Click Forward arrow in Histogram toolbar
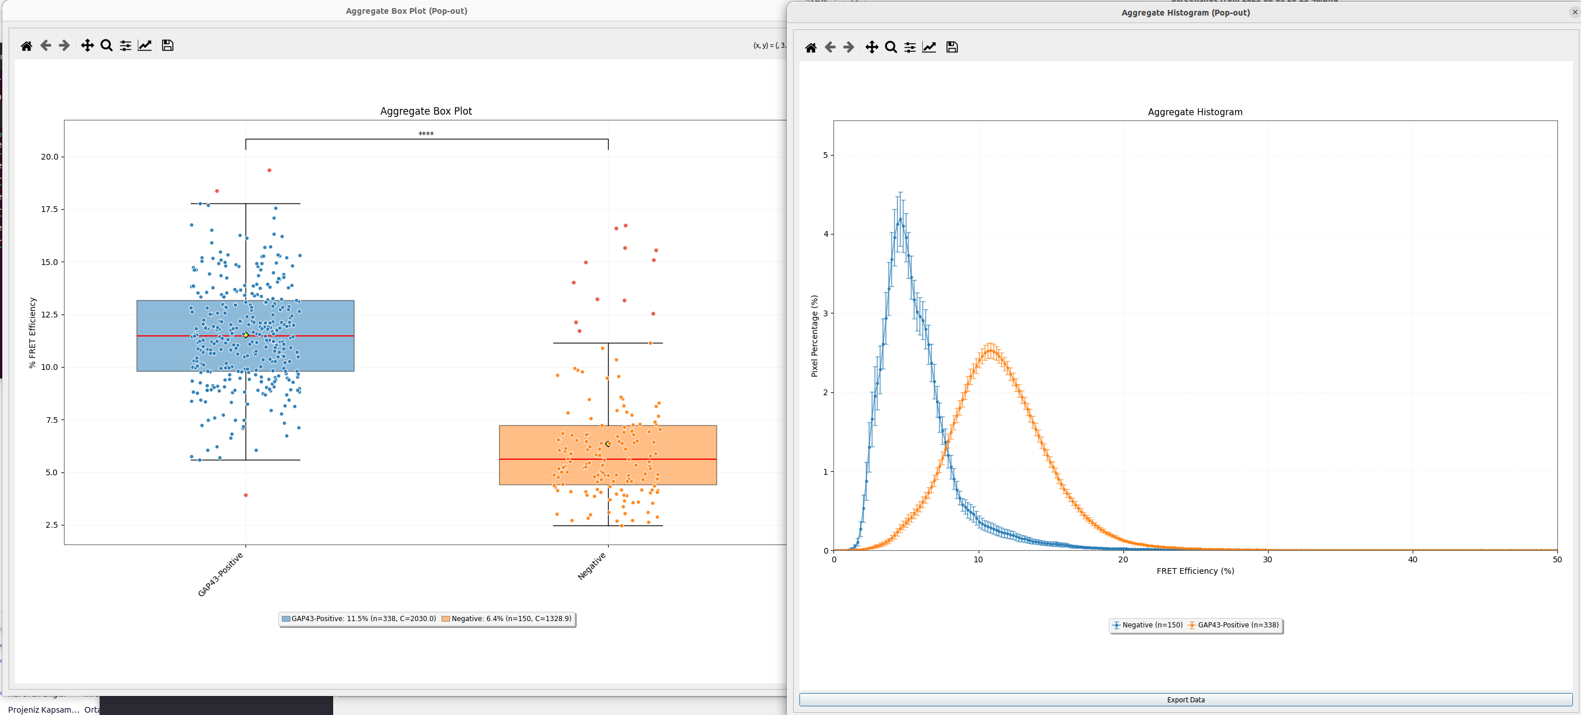The width and height of the screenshot is (1581, 715). (x=849, y=48)
